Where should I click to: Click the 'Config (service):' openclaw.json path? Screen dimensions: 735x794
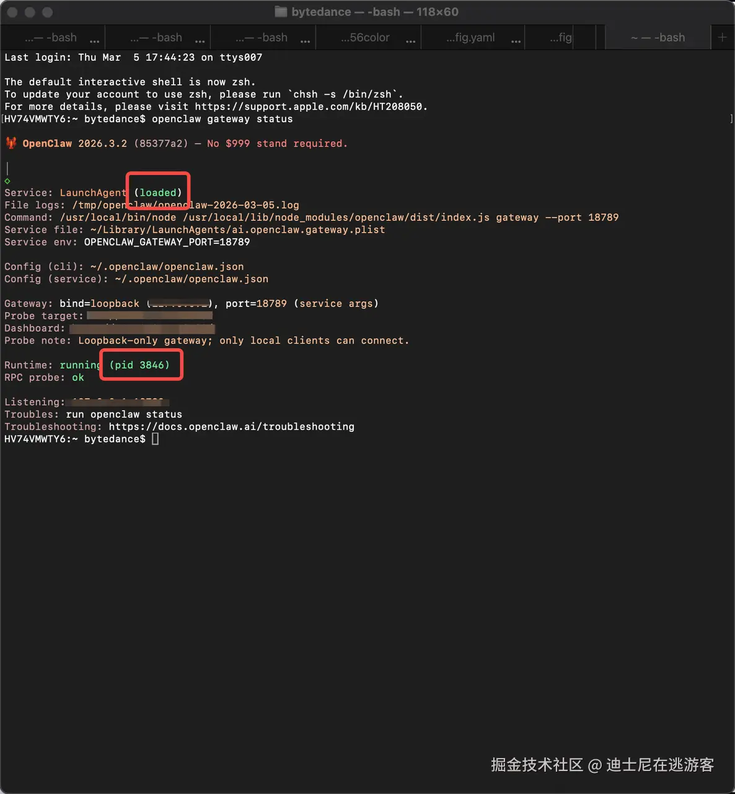[x=191, y=279]
